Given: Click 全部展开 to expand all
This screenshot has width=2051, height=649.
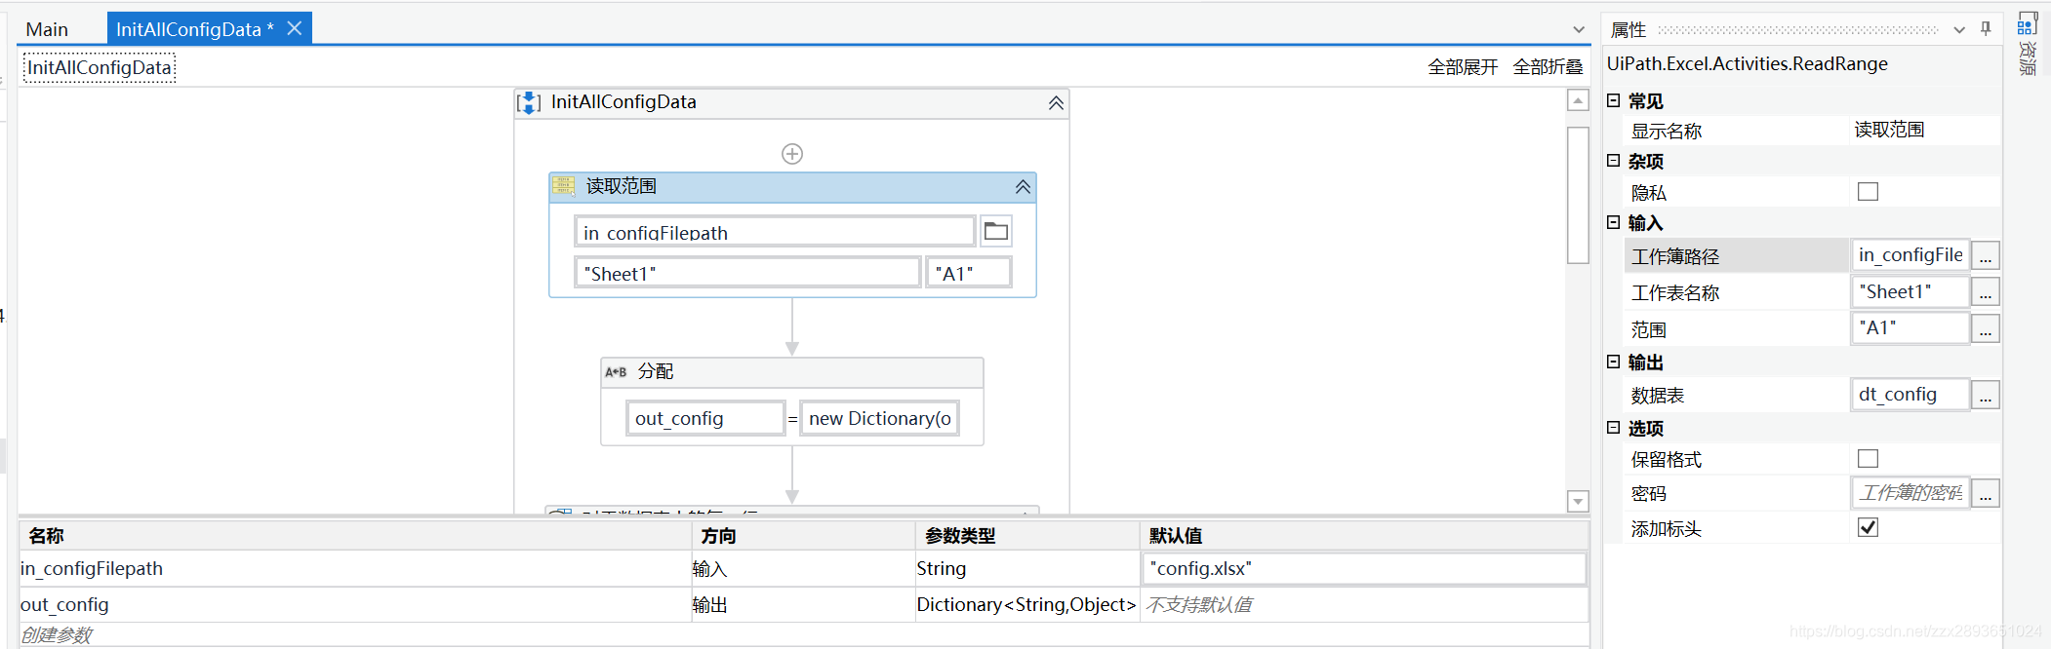Looking at the screenshot, I should pos(1463,67).
